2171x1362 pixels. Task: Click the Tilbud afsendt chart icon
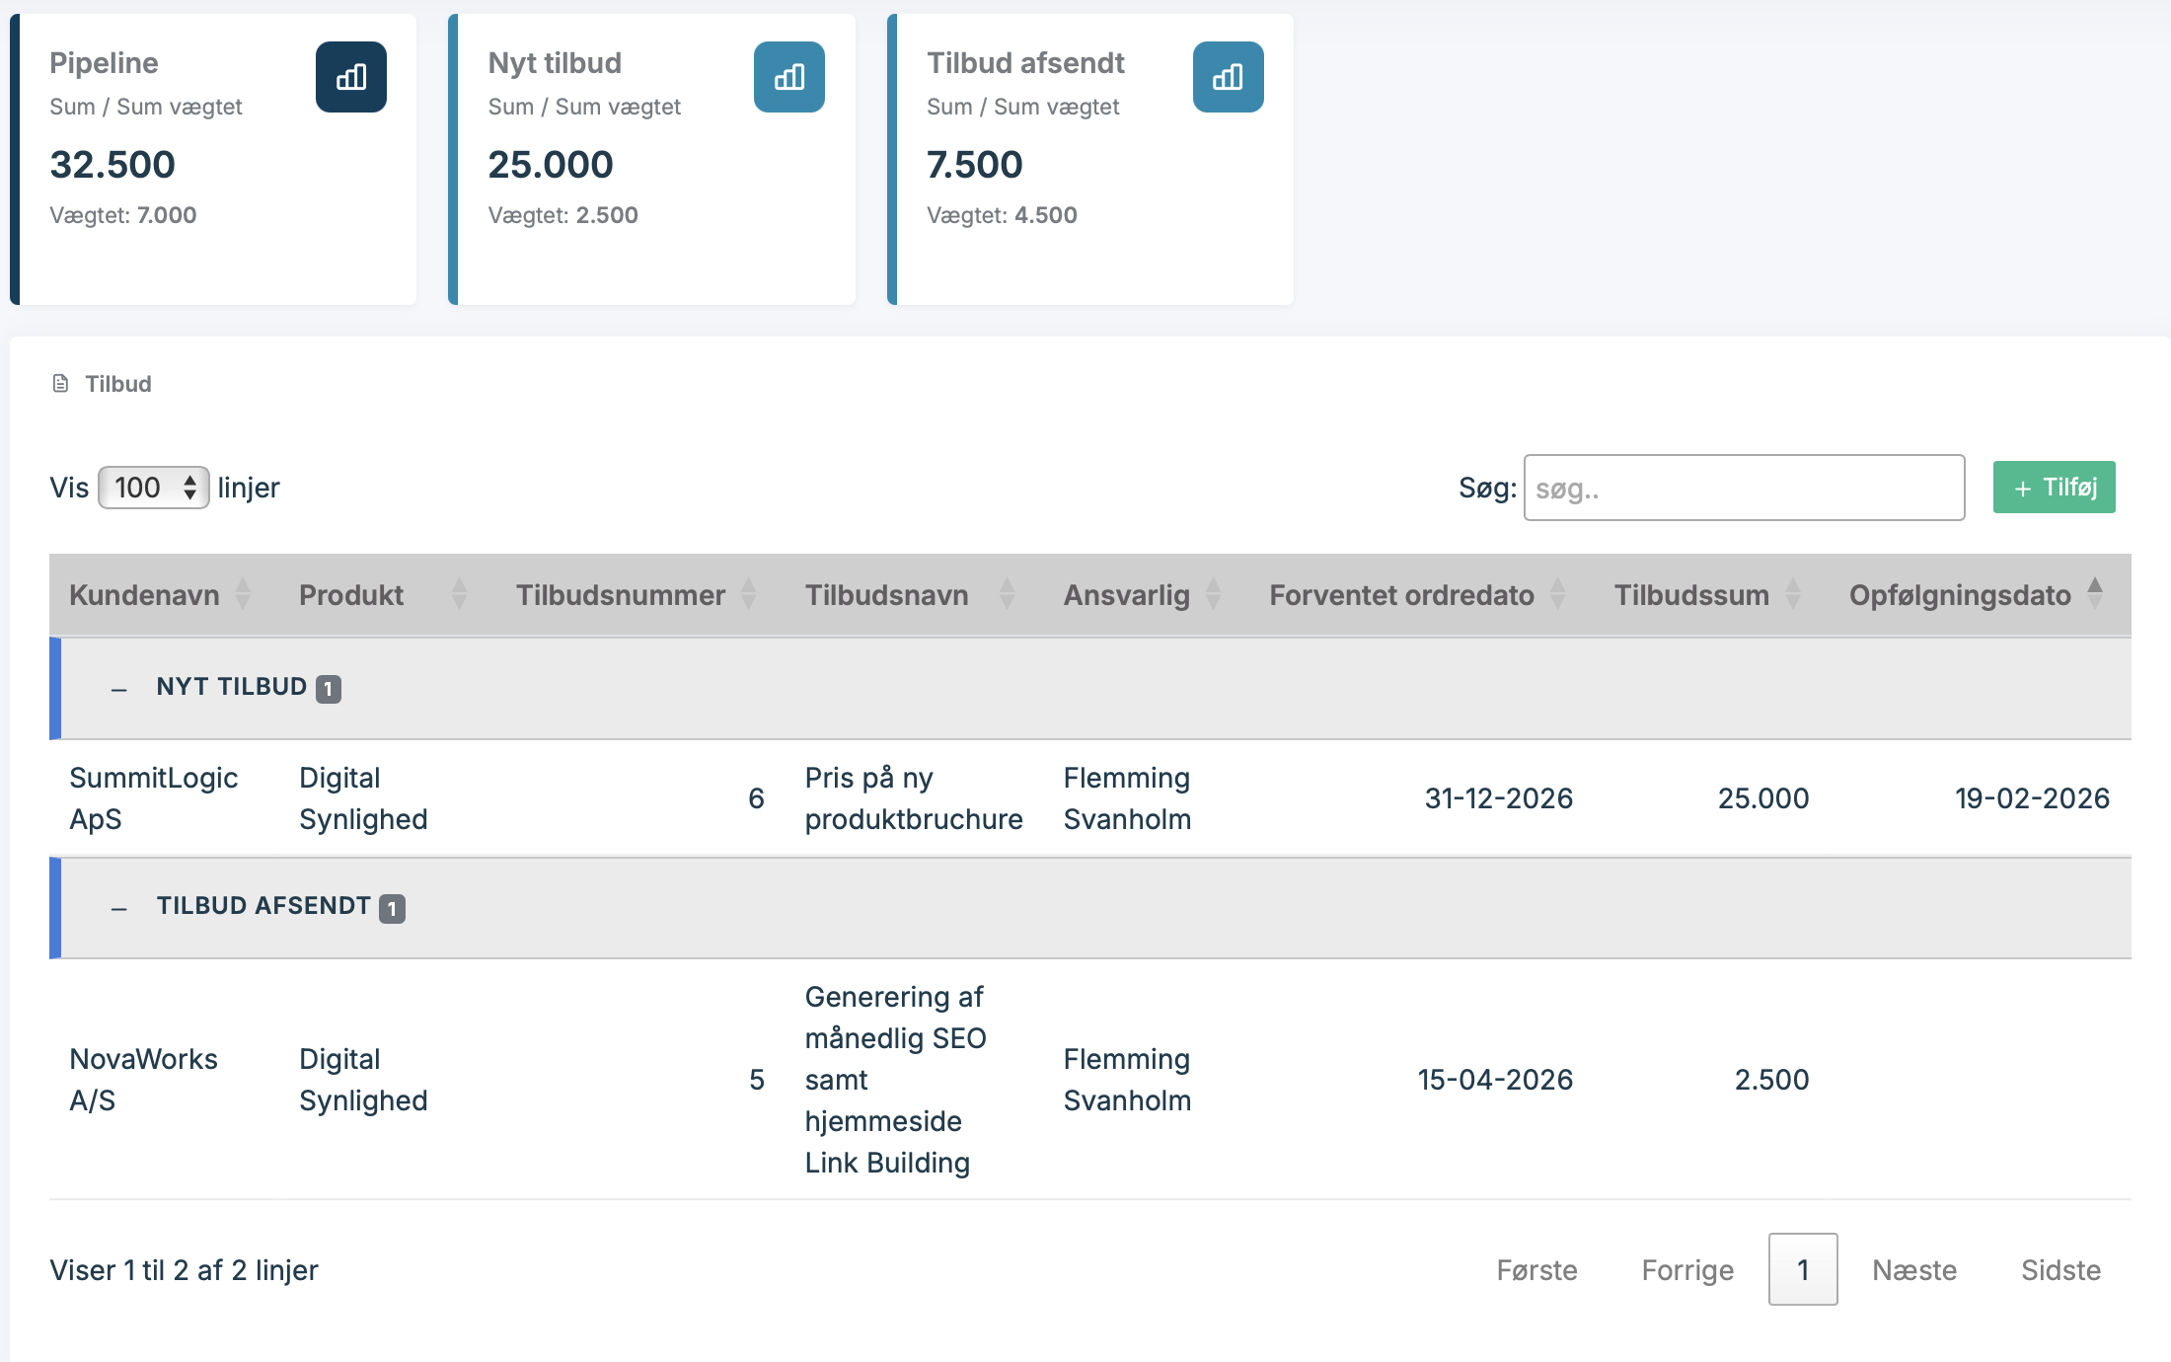tap(1228, 77)
